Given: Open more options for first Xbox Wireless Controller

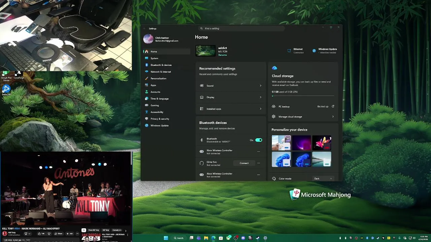Looking at the screenshot, I should point(259,152).
